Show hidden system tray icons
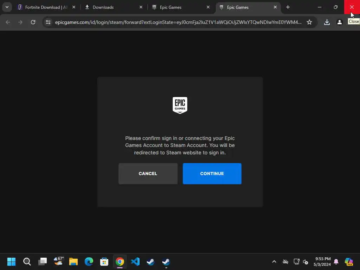Viewport: 360px width, 270px height. coord(274,262)
